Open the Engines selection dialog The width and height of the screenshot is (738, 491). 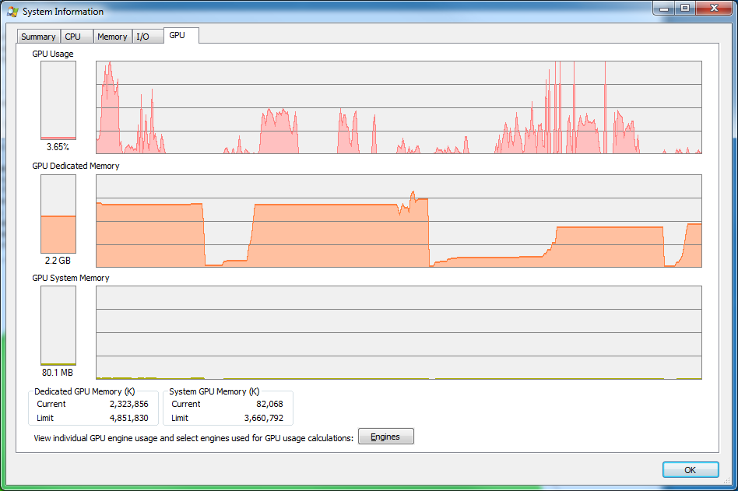click(x=385, y=437)
